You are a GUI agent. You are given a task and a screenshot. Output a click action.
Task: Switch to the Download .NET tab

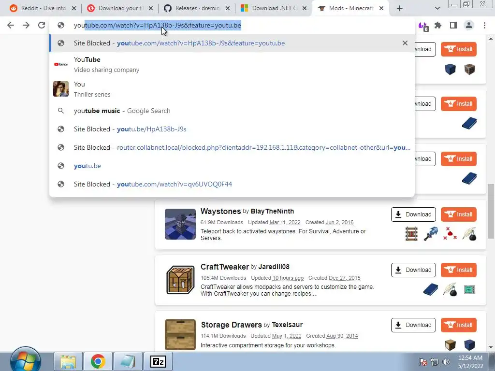click(x=274, y=8)
